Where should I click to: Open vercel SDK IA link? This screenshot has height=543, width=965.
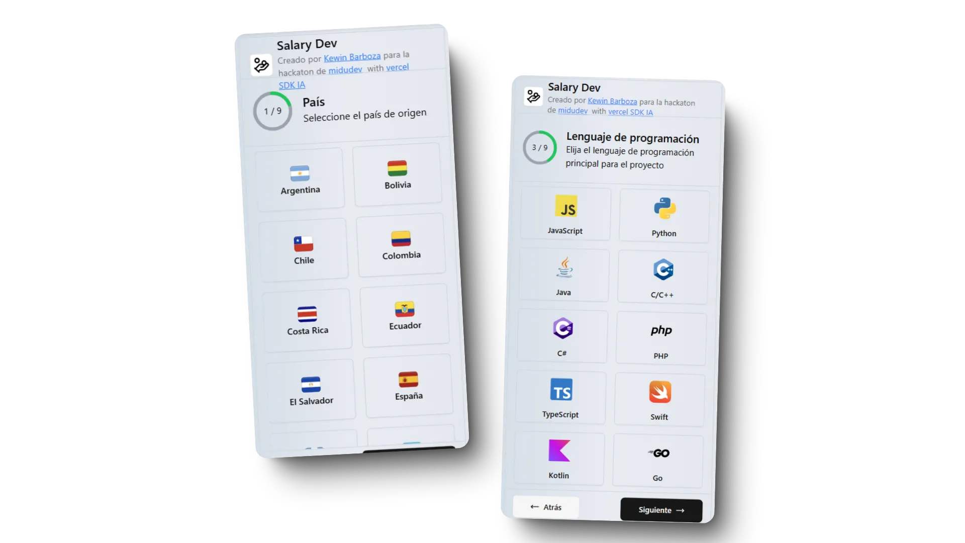[x=630, y=112]
